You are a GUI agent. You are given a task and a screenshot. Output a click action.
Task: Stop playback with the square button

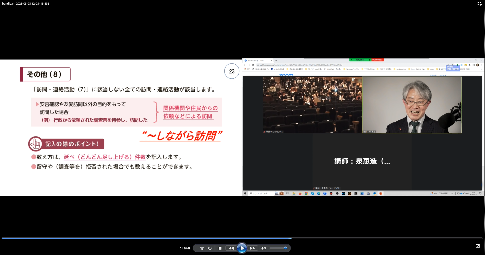[x=220, y=248]
